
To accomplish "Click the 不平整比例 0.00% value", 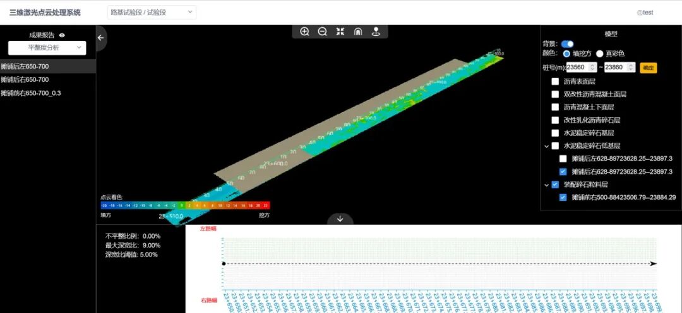I will [152, 236].
